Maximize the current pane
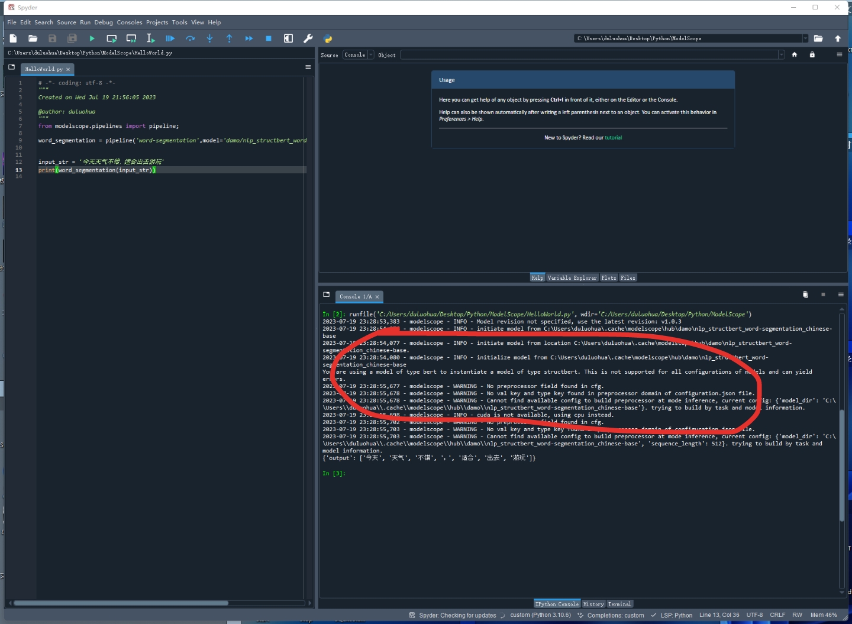 pos(288,38)
